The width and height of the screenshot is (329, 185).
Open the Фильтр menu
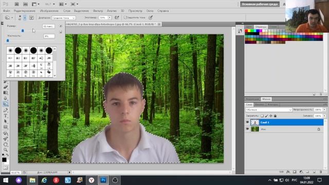[98, 11]
